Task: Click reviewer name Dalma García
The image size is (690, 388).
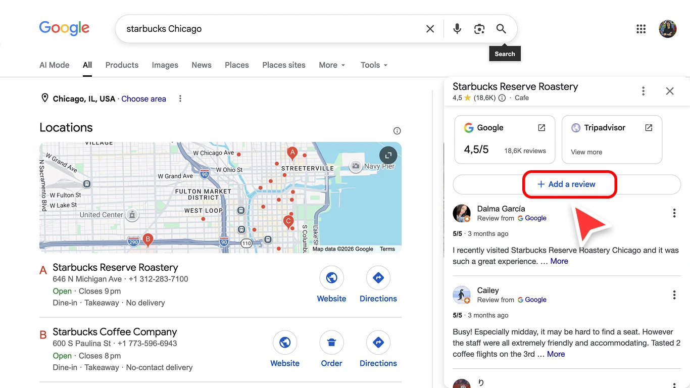Action: tap(501, 209)
